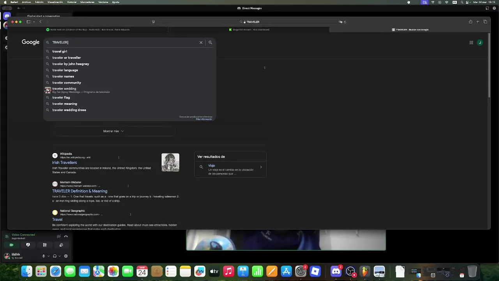
Task: Open Roblox from the Dock
Action: pyautogui.click(x=315, y=271)
